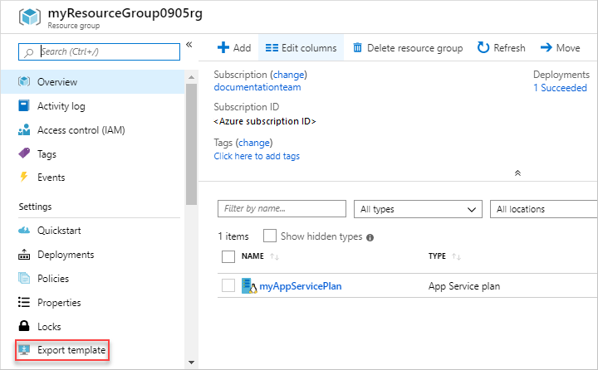This screenshot has width=598, height=370.
Task: Open the All types dropdown
Action: coord(418,209)
